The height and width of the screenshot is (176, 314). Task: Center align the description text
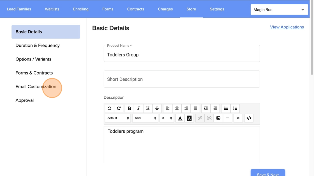click(177, 108)
